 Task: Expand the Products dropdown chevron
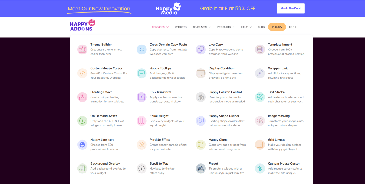coord(234,27)
